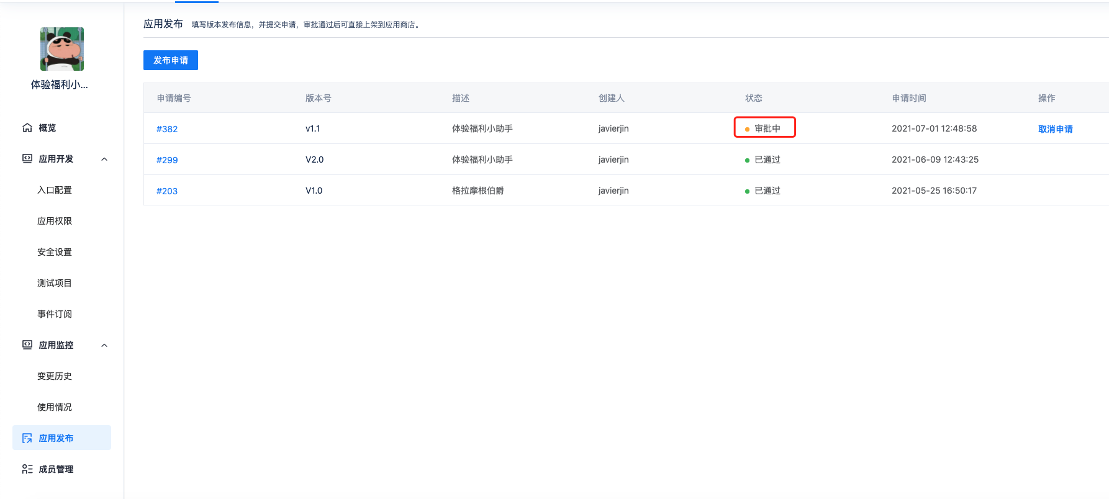Click version v1.1 cell

(x=313, y=128)
